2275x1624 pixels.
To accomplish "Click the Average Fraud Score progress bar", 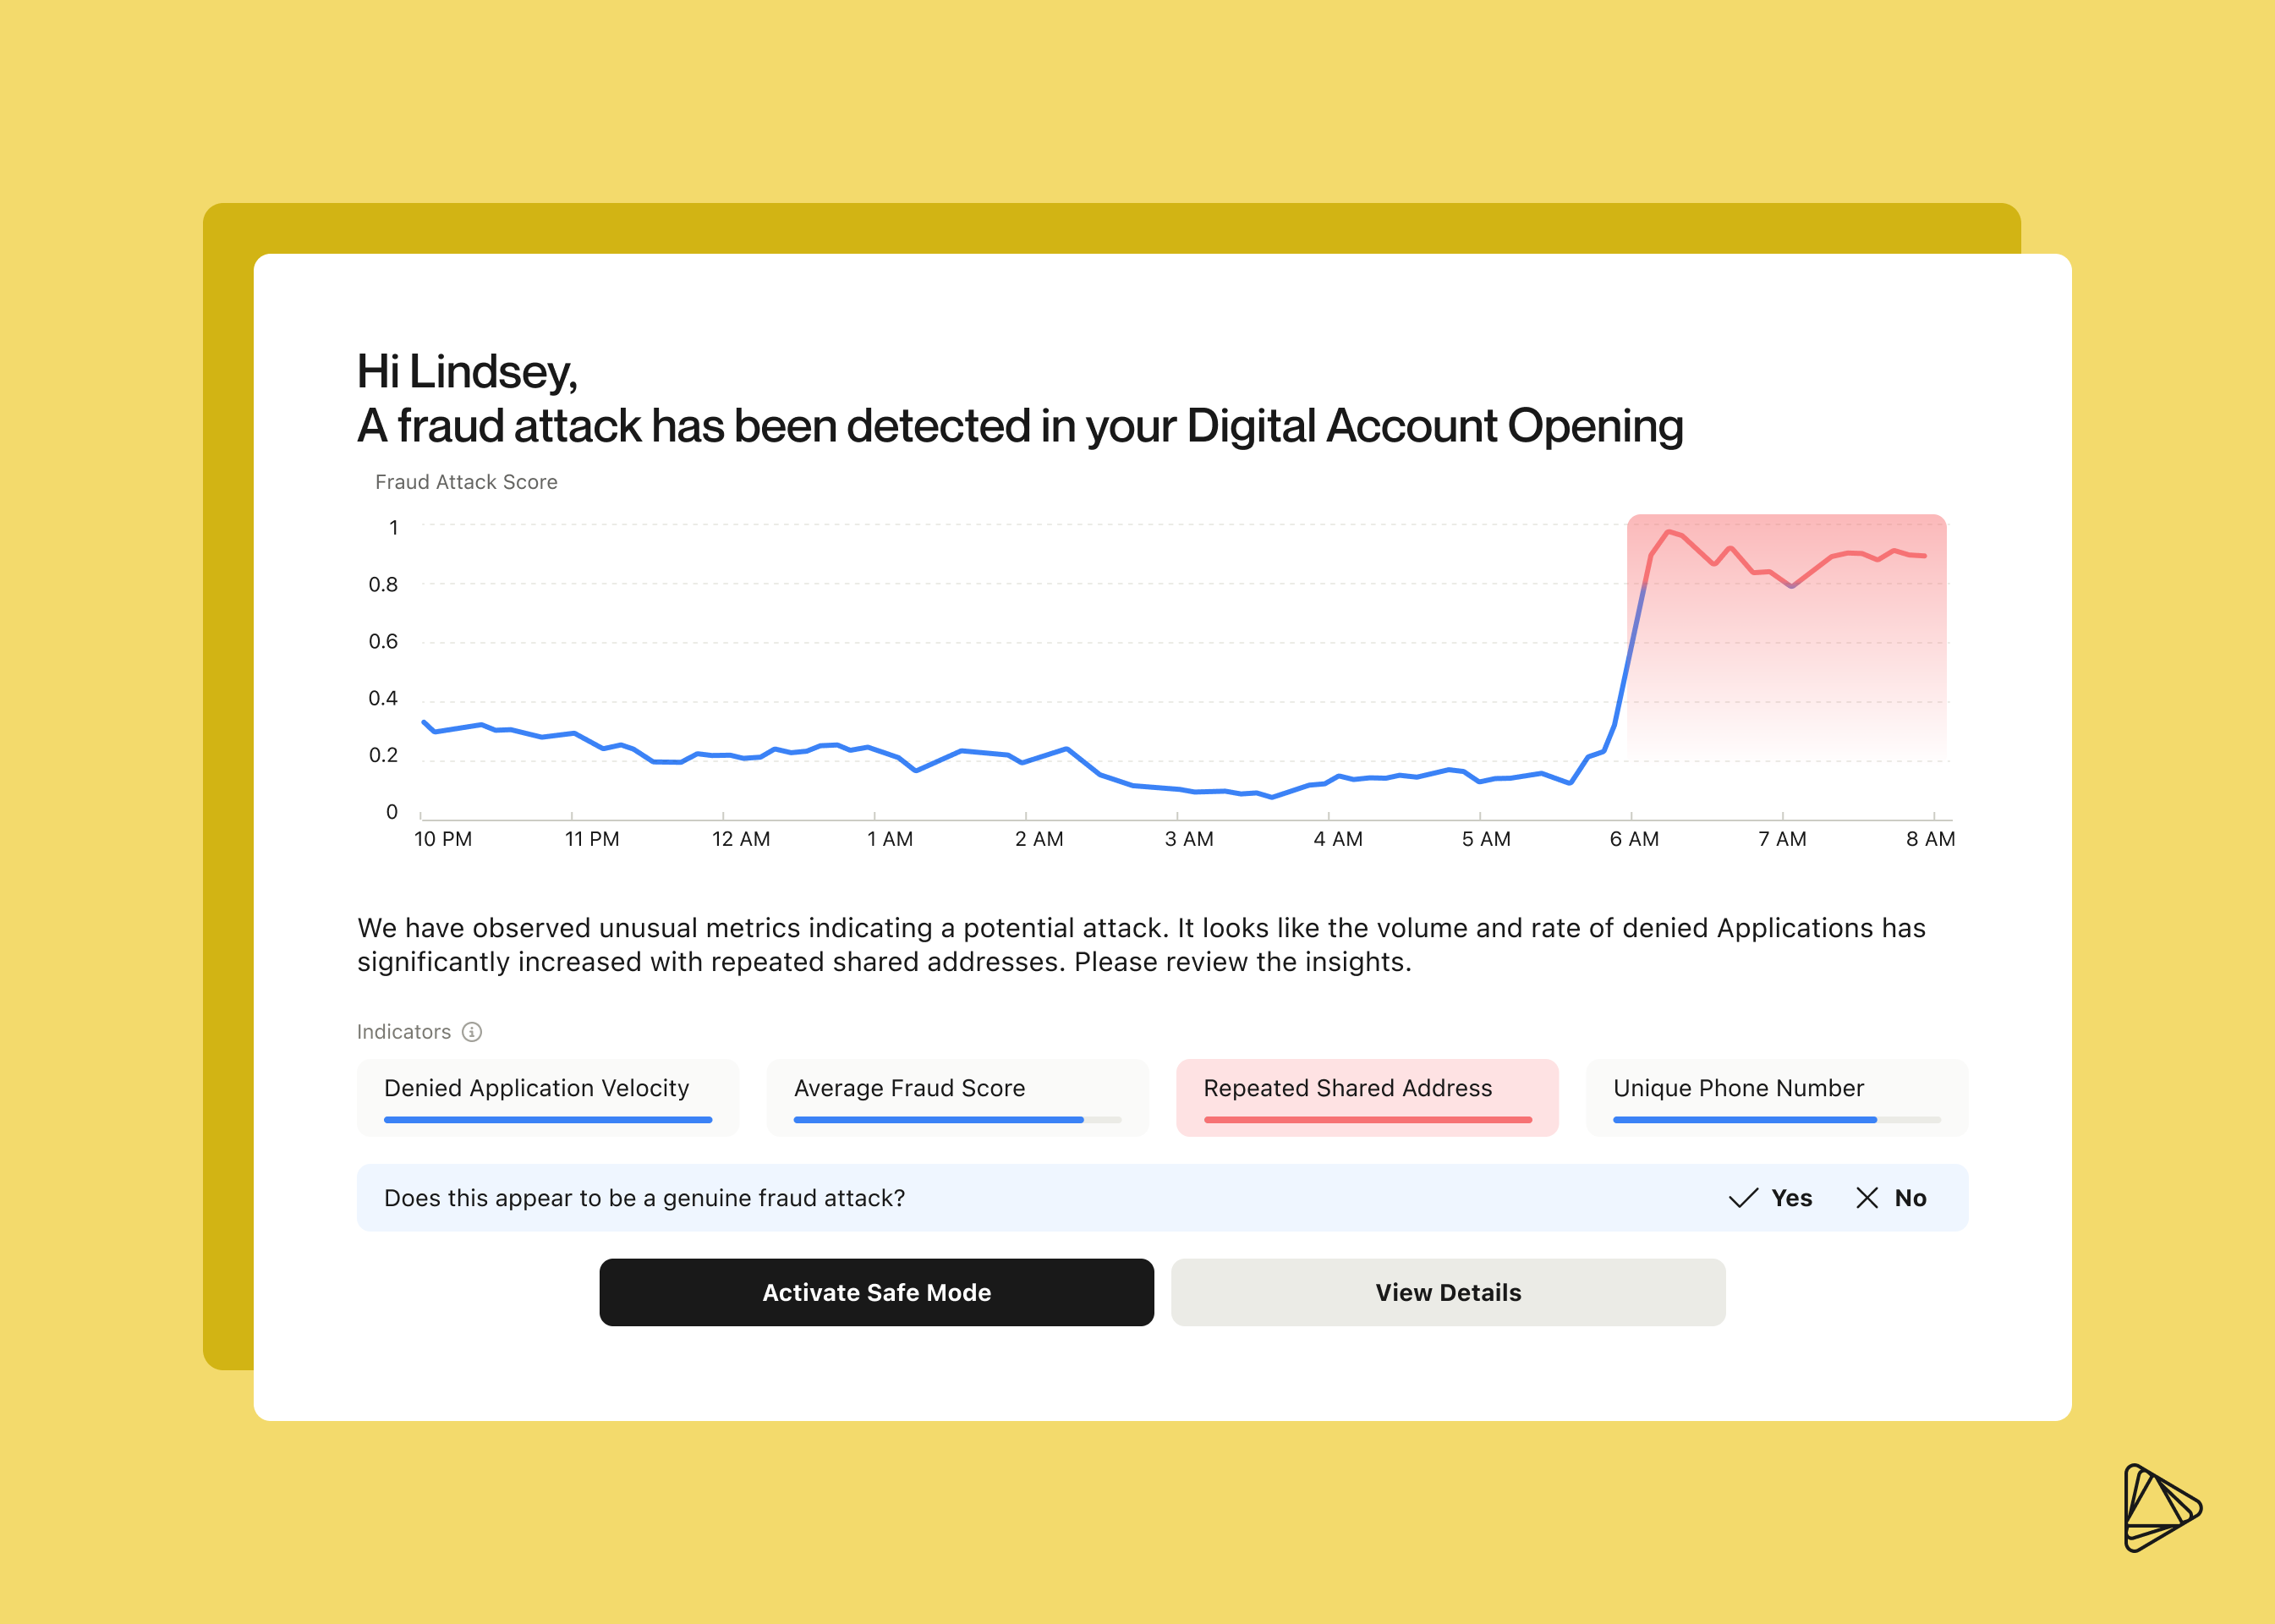I will tap(957, 1120).
